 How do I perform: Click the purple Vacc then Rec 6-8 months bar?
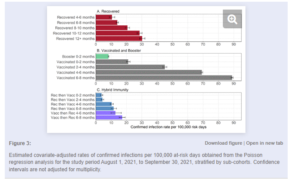click(108, 117)
